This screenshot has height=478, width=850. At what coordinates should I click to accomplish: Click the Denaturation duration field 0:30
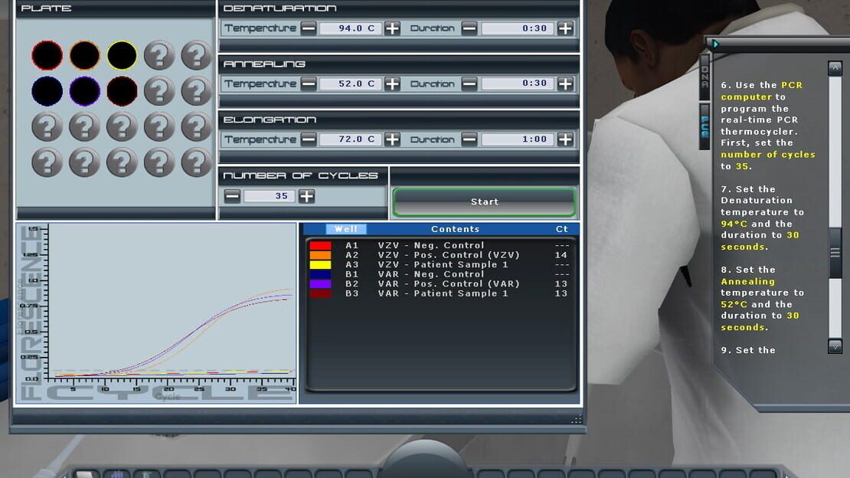518,28
